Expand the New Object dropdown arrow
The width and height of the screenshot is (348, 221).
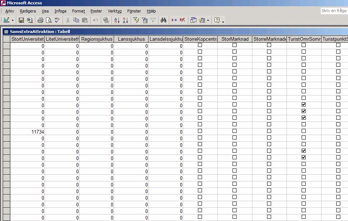[x=208, y=20]
